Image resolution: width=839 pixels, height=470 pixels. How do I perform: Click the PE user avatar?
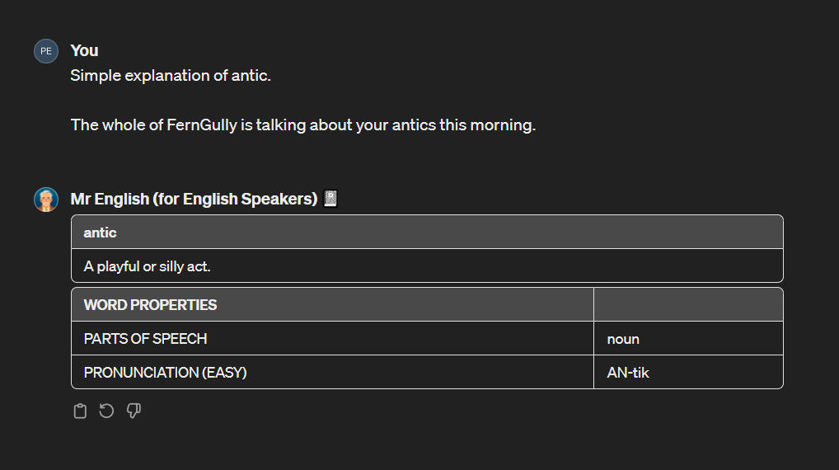[46, 51]
